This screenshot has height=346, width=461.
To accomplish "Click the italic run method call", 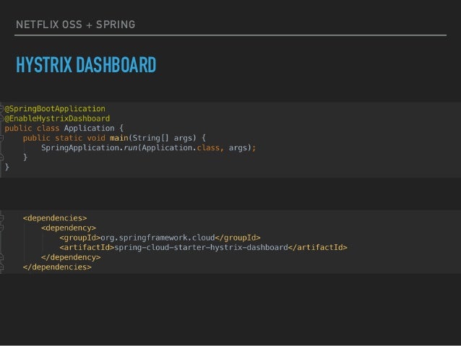I will (x=130, y=148).
